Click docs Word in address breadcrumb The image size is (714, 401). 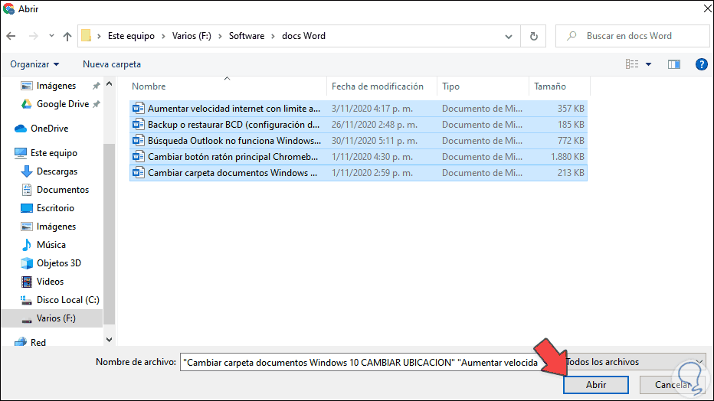click(x=303, y=36)
